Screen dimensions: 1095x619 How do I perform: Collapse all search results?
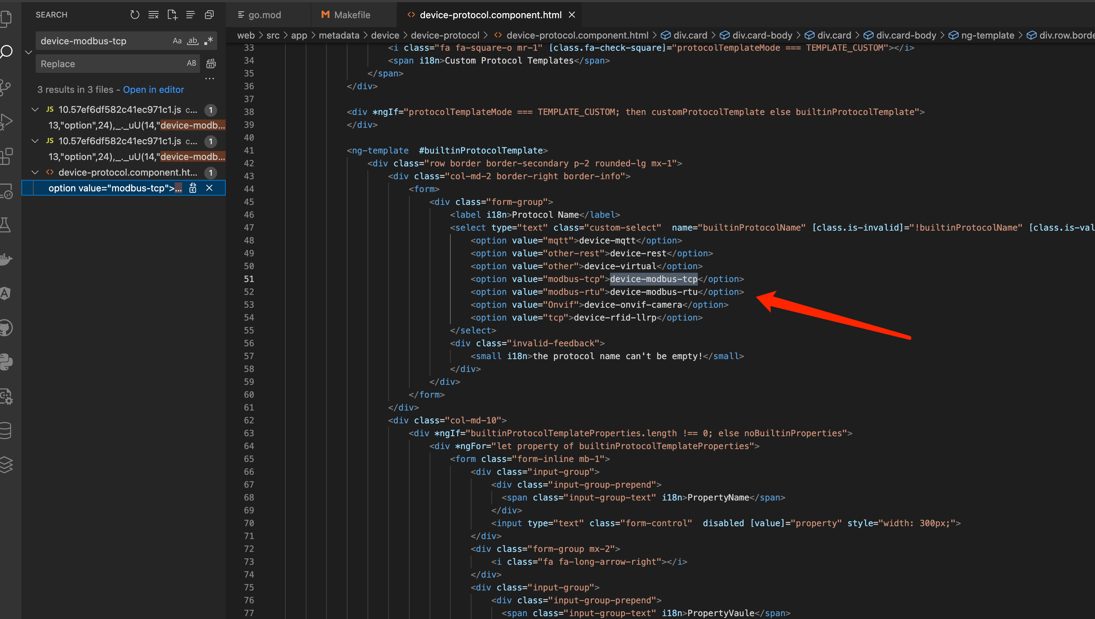click(x=209, y=15)
